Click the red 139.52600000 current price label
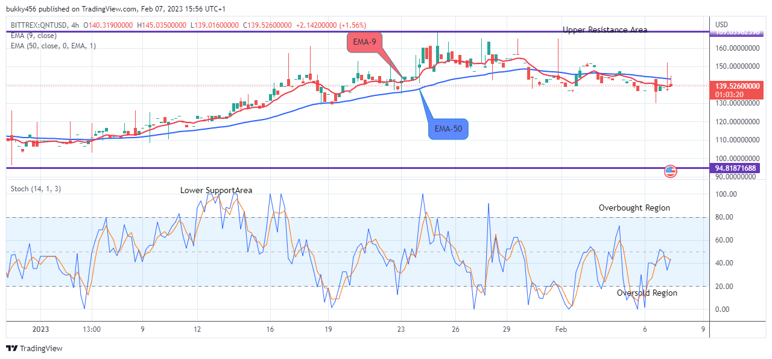772x359 pixels. (x=737, y=86)
